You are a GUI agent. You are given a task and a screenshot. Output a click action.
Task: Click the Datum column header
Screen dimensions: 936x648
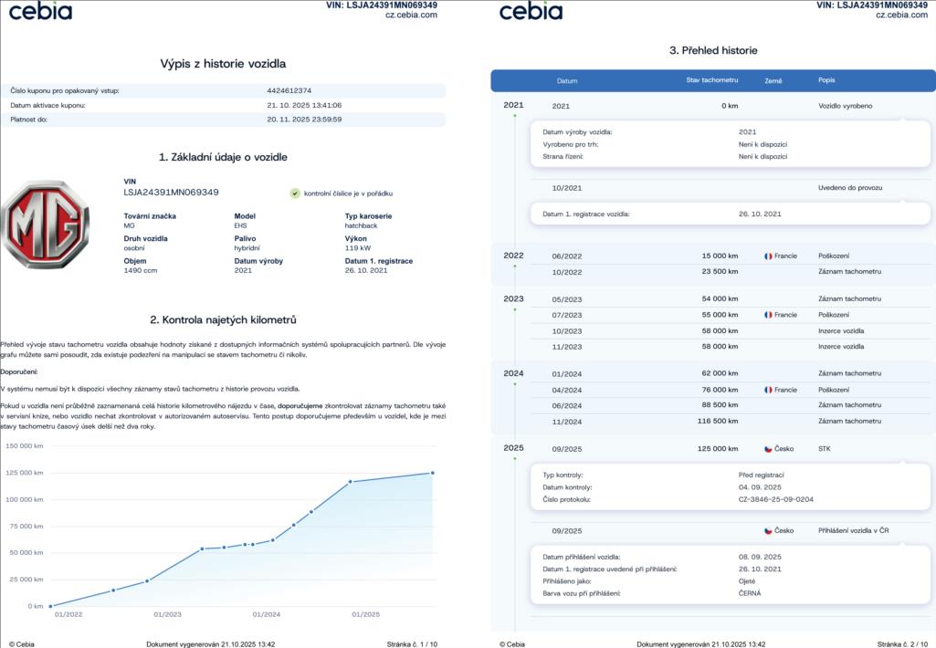tap(567, 81)
